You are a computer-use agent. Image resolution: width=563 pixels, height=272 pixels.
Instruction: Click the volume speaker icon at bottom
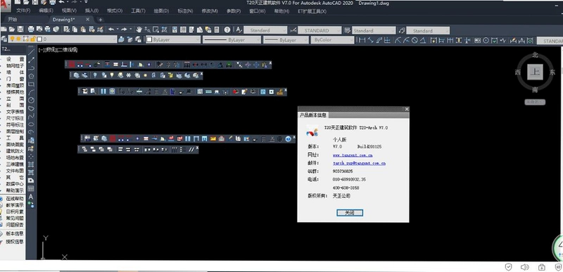pyautogui.click(x=524, y=267)
